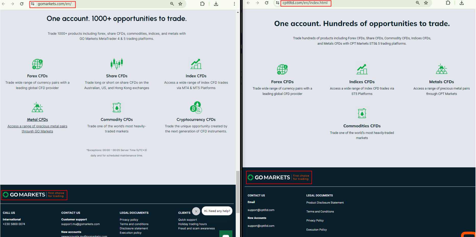This screenshot has width=476, height=237.
Task: Click Index CFDs heading on gomarkets page
Action: [x=196, y=76]
